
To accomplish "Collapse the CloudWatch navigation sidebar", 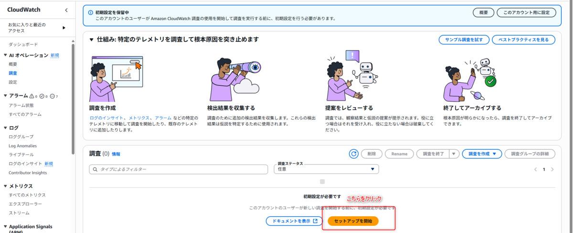I will 66,10.
